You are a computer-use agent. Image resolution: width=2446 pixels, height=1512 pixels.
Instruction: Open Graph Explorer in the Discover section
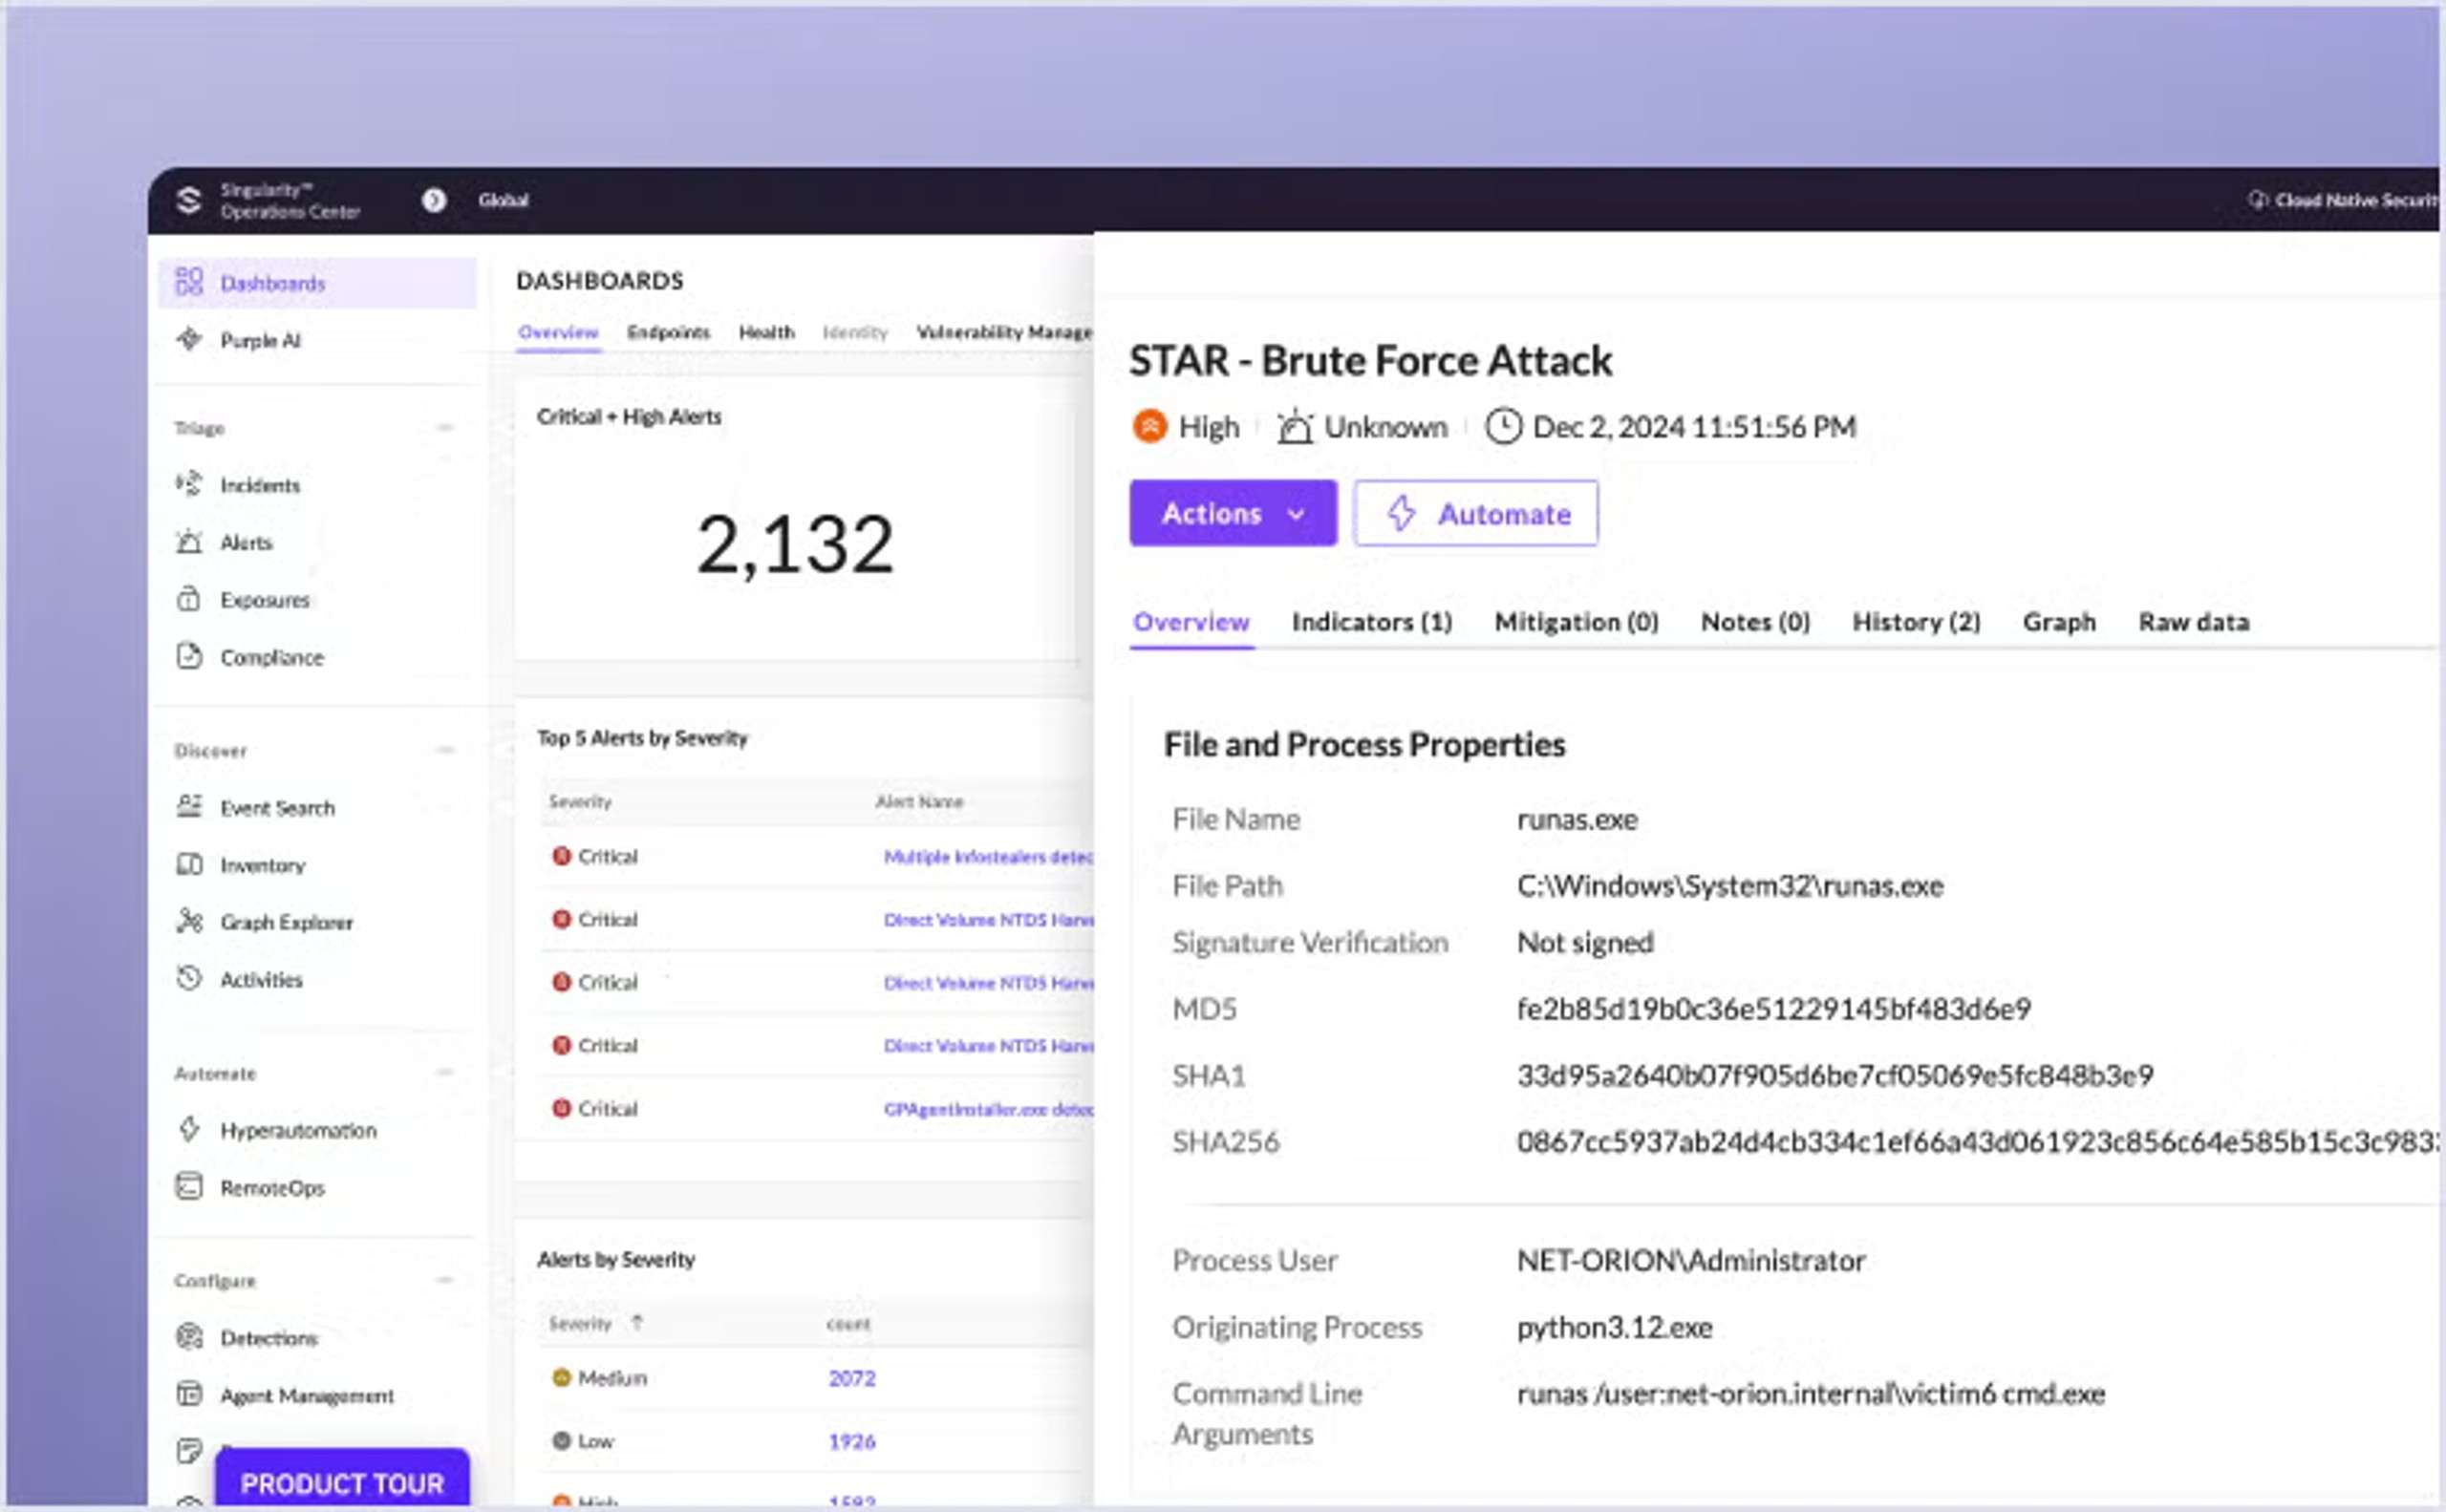[286, 922]
